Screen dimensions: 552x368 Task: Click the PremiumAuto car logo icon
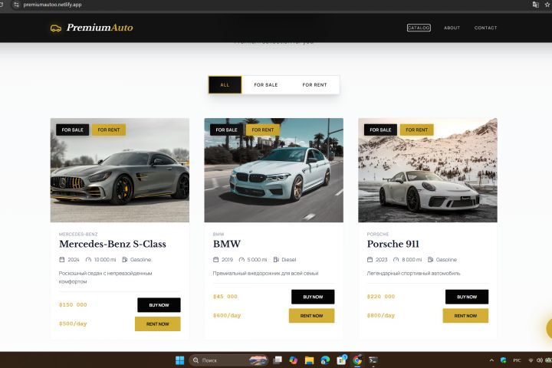coord(56,28)
